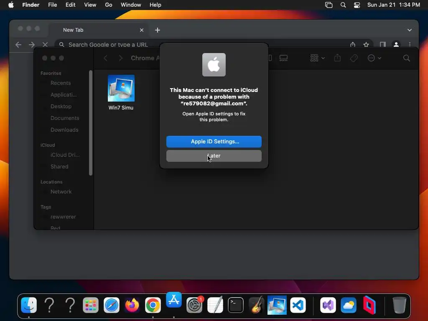The image size is (428, 321).
Task: Select Documents in Finder sidebar
Action: 65,118
